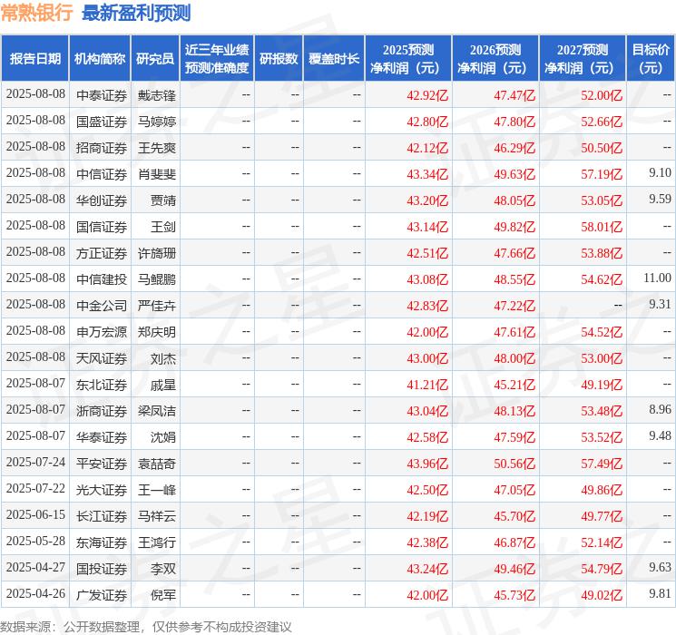Image resolution: width=676 pixels, height=635 pixels.
Task: Select the 方正证券 institution cell
Action: point(102,253)
